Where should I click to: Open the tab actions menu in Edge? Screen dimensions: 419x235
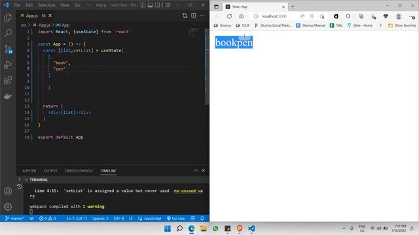pyautogui.click(x=216, y=7)
